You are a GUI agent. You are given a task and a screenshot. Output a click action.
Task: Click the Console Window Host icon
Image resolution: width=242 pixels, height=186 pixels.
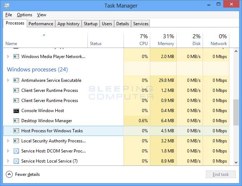coord(16,111)
